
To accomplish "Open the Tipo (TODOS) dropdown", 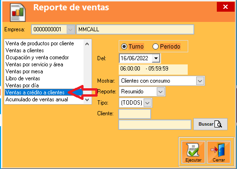I will tap(147, 103).
